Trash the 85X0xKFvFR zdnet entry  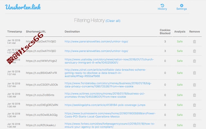(x=194, y=73)
